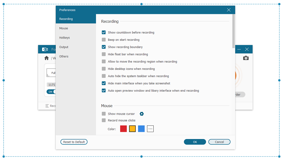Click the left middle recording boundary handle

[3, 80]
